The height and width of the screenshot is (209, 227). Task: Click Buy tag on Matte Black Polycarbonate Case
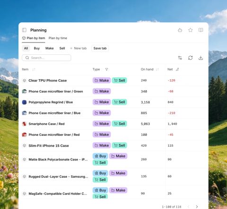100,156
